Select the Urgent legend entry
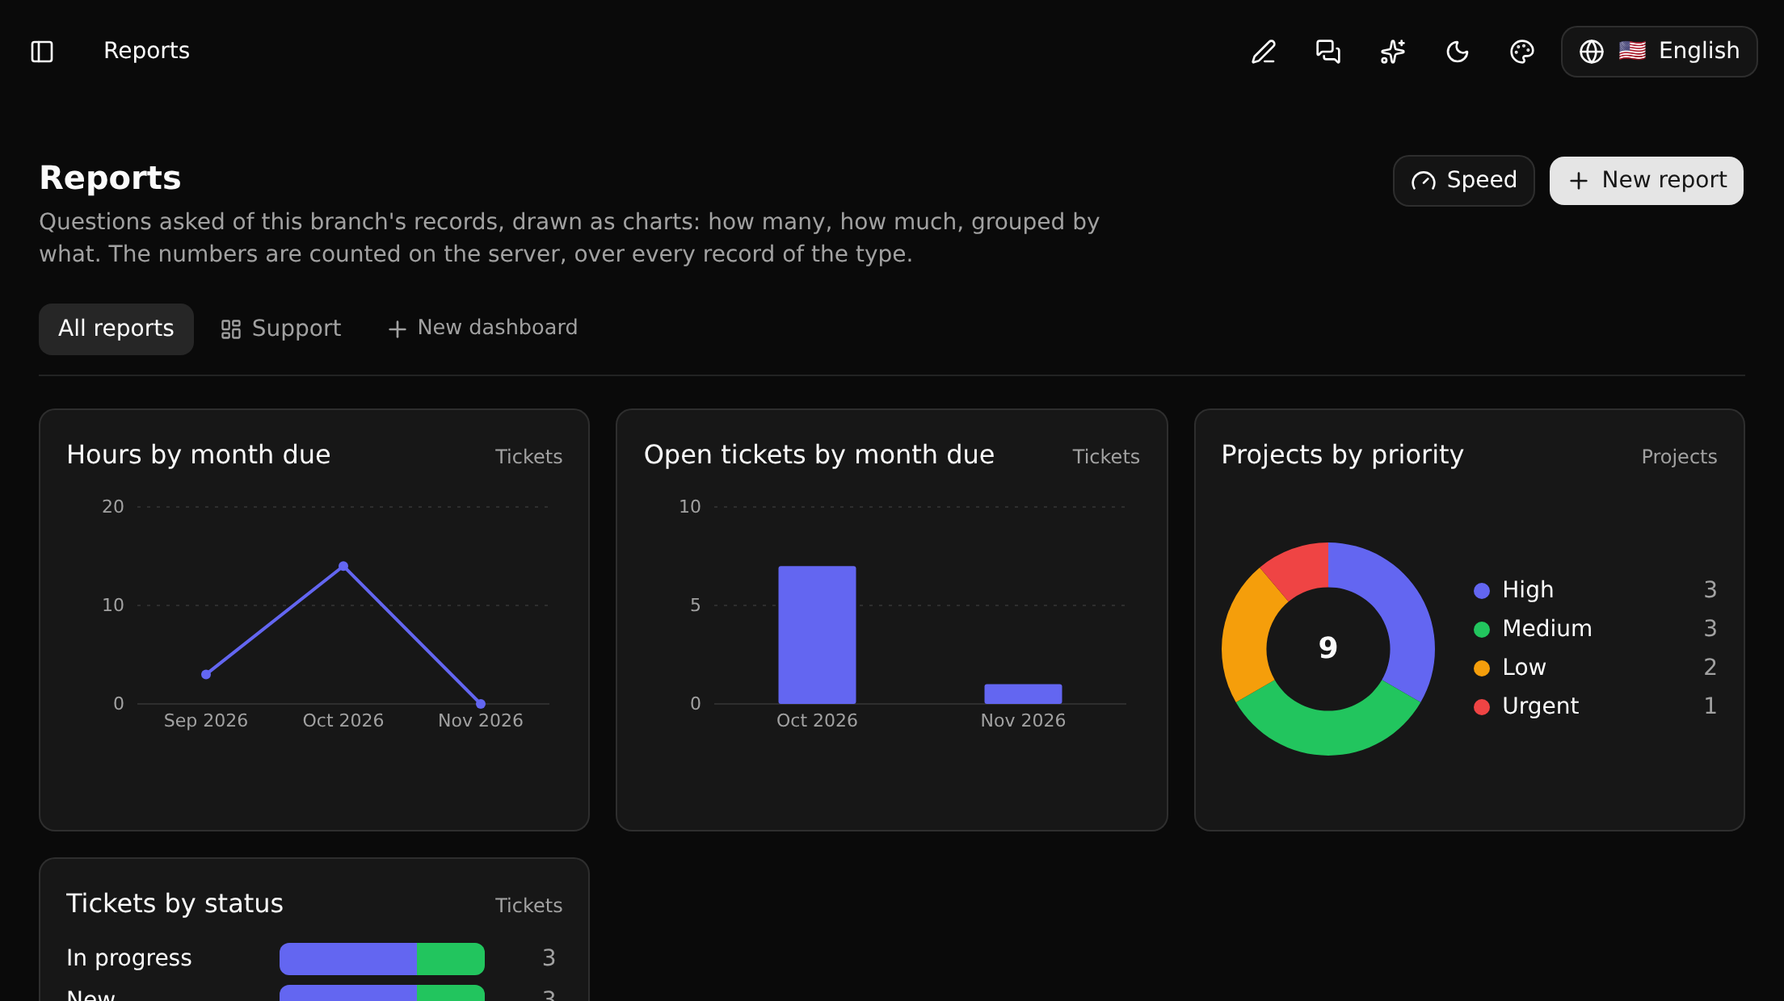 [1595, 706]
